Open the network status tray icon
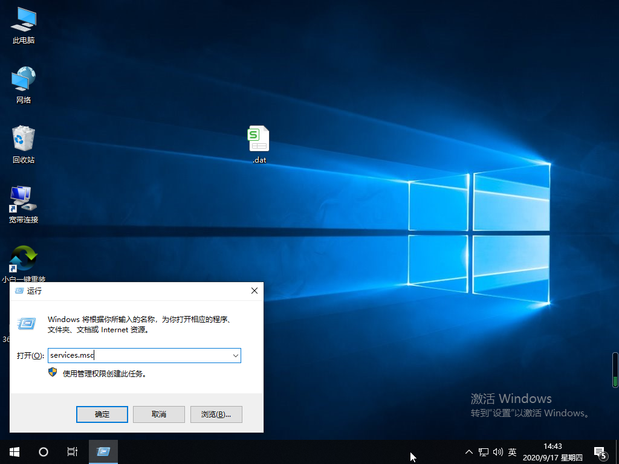 coord(484,451)
